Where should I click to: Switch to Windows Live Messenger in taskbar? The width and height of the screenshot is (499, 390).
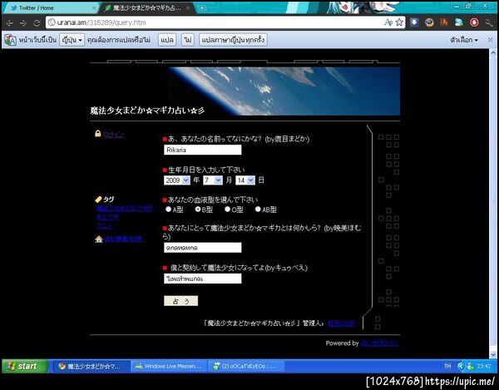(x=168, y=366)
